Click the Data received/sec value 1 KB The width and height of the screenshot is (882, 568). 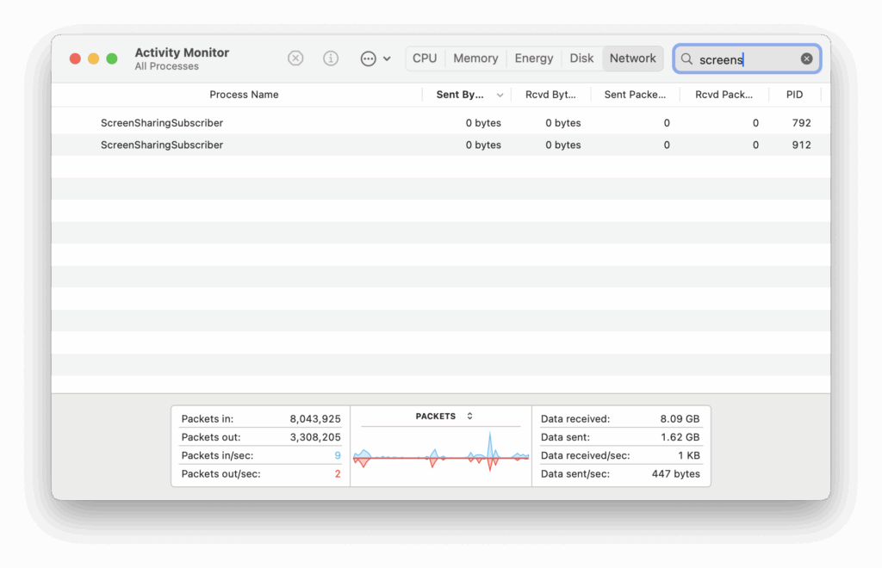click(x=688, y=455)
